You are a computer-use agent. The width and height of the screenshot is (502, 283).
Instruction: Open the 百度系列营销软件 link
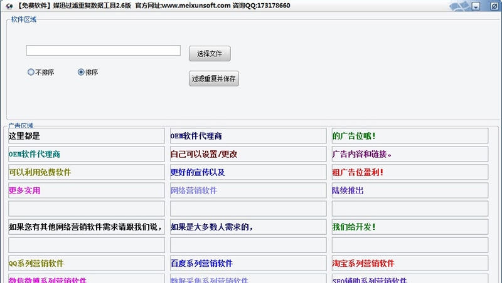pyautogui.click(x=248, y=264)
